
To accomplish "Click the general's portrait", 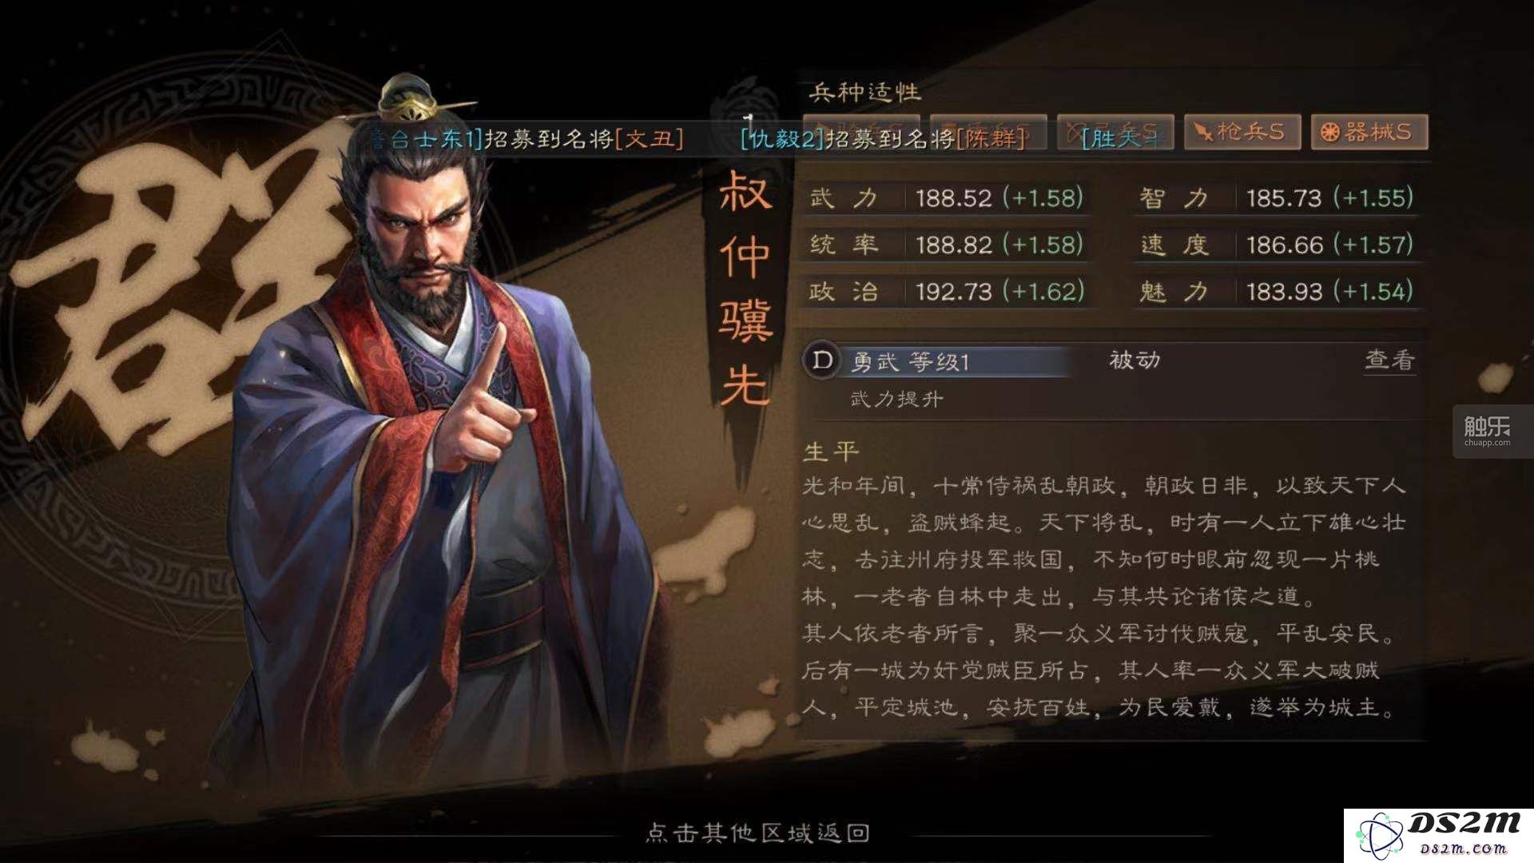I will point(447,447).
